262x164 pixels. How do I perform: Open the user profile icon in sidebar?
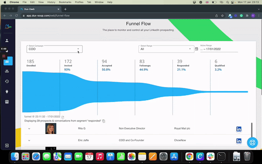[x=7, y=41]
